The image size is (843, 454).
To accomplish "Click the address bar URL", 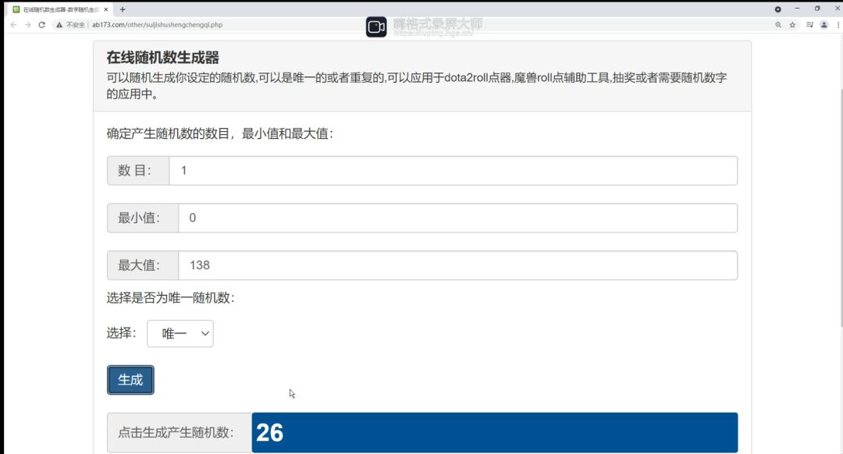I will click(x=157, y=25).
